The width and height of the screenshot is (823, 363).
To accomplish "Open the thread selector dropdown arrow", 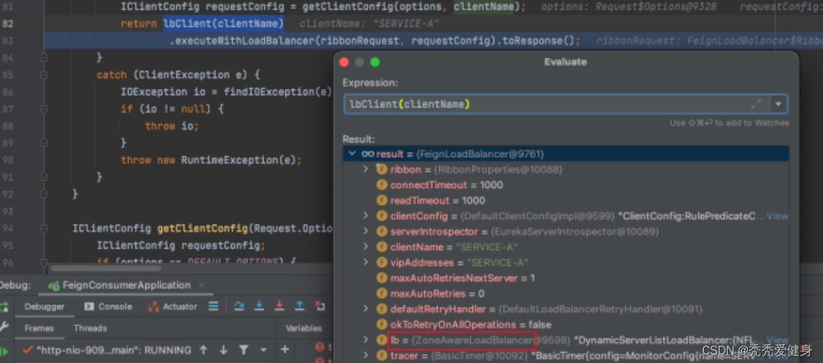I will click(x=264, y=350).
